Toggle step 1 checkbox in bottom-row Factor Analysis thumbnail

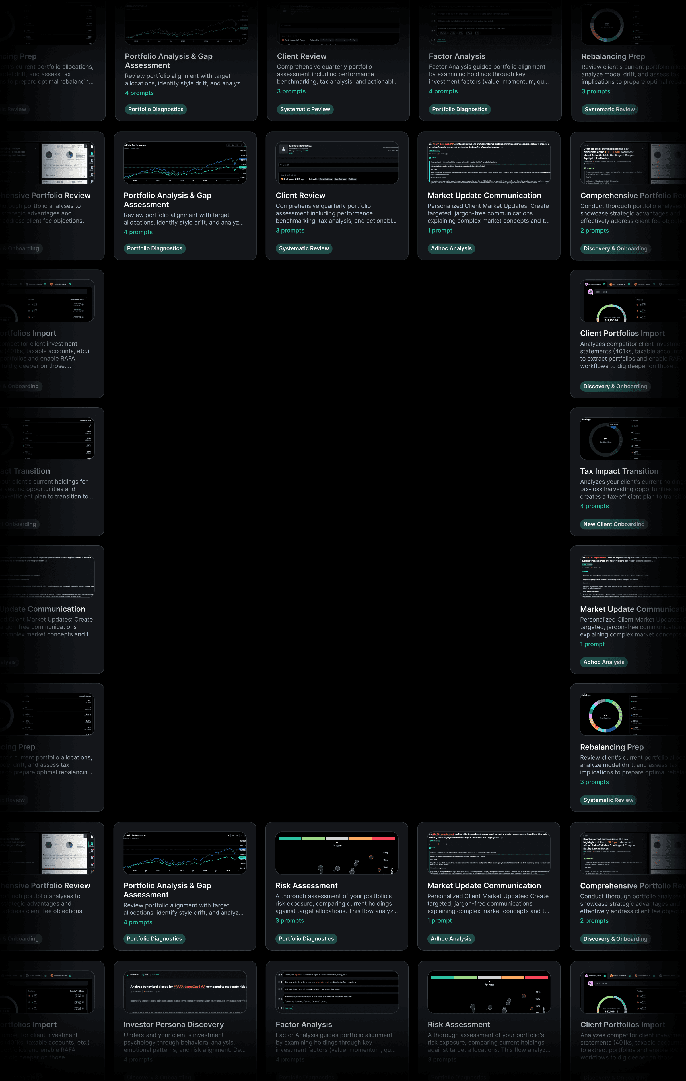pyautogui.click(x=279, y=975)
